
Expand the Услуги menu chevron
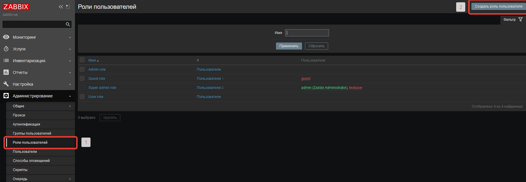[x=70, y=49]
